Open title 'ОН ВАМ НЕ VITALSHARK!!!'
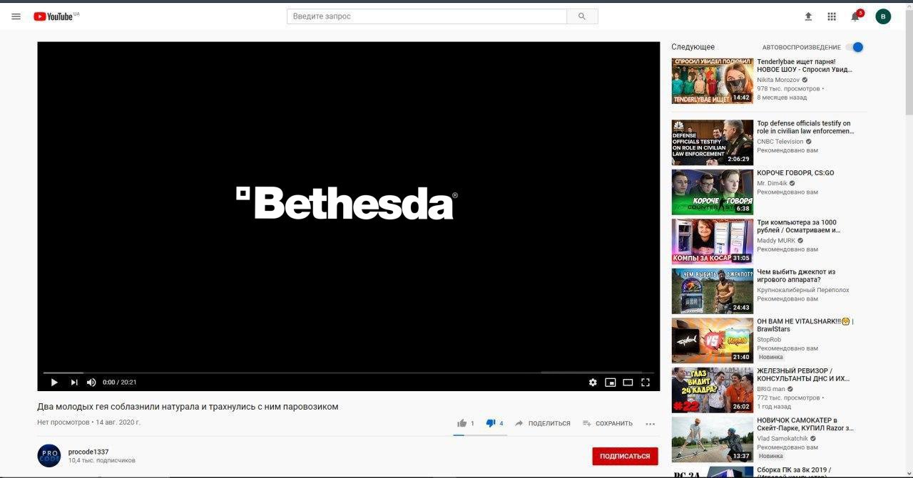Screen dimensions: 913x478 pos(805,325)
